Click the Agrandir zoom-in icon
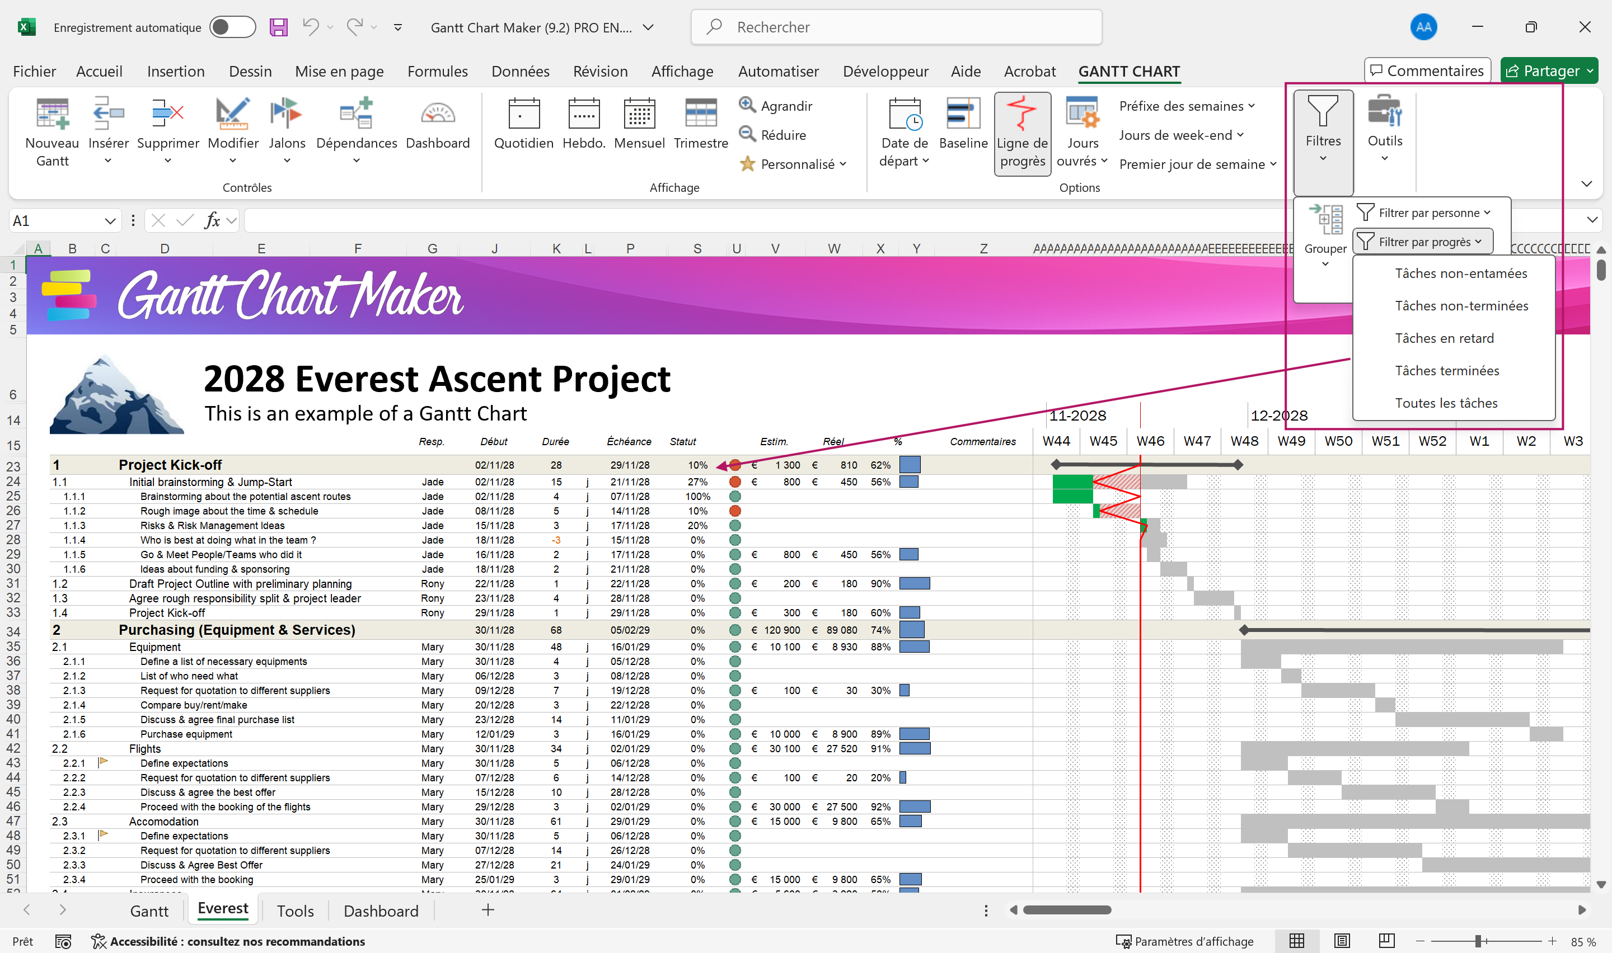This screenshot has height=953, width=1612. 747,105
